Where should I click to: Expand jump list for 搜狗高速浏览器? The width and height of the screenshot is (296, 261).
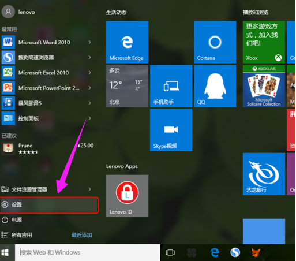coord(89,57)
